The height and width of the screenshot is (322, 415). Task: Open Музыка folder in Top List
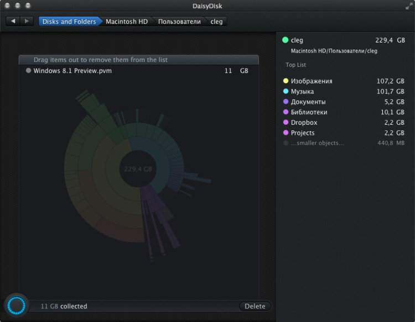pos(344,91)
